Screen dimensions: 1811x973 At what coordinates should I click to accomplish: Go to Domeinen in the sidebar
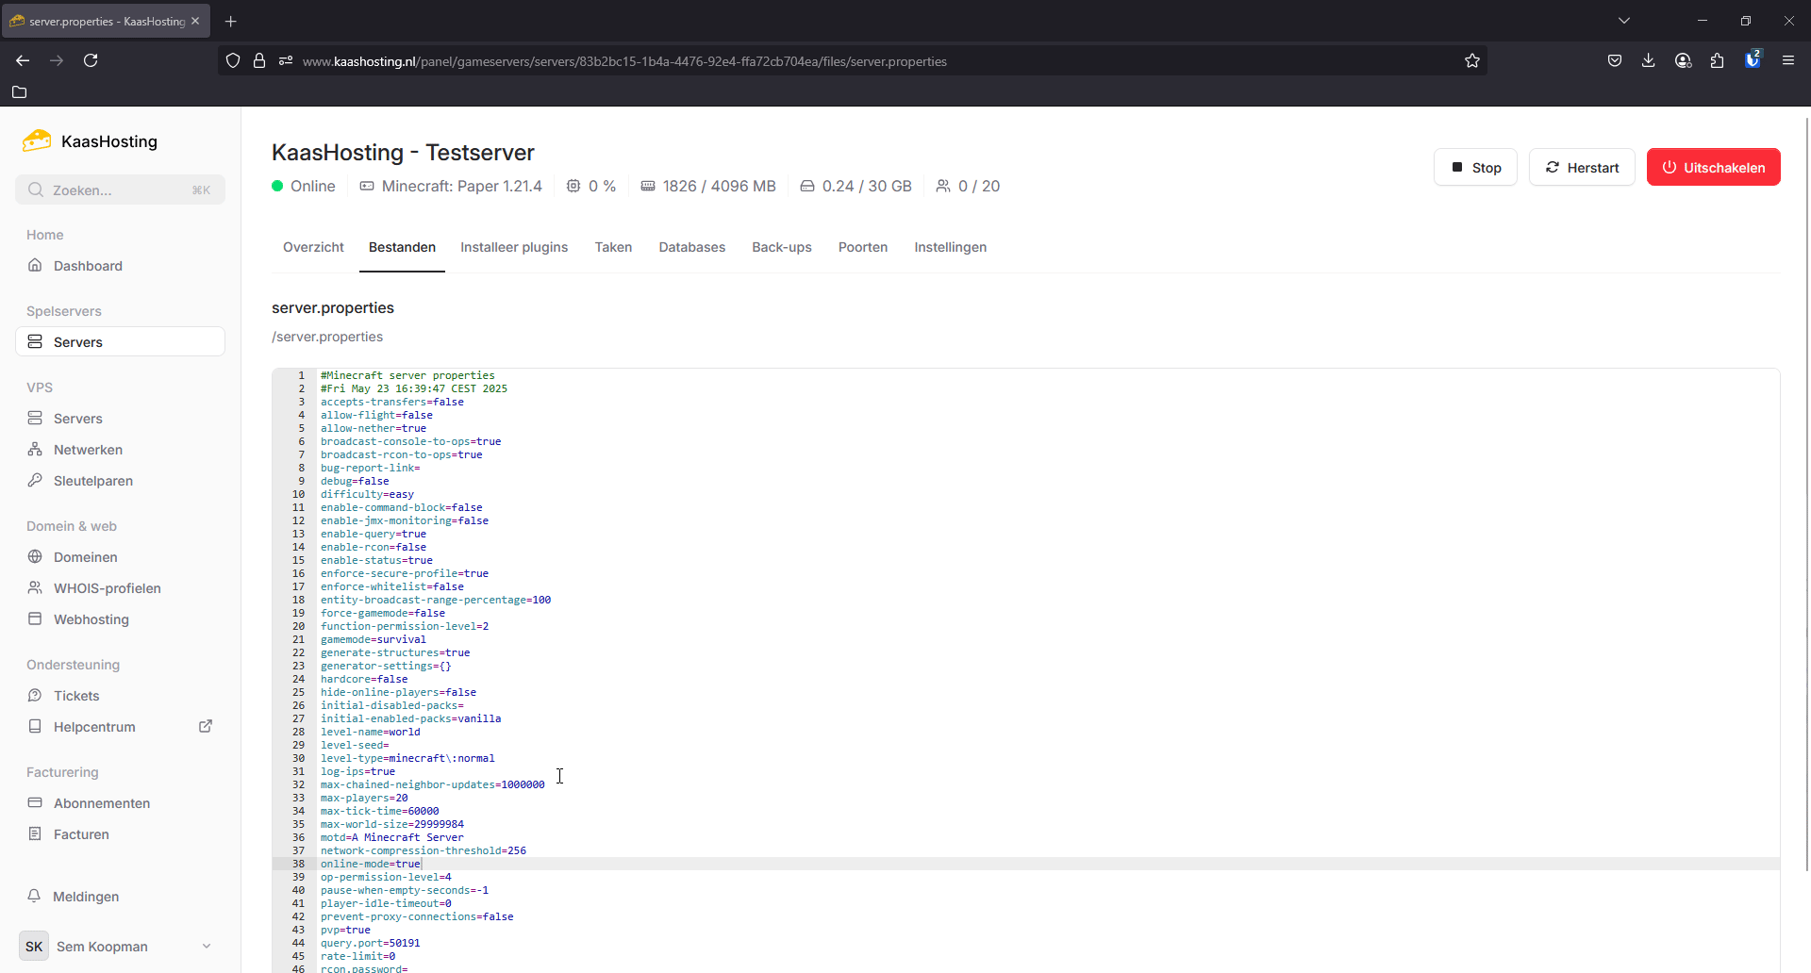tap(85, 557)
